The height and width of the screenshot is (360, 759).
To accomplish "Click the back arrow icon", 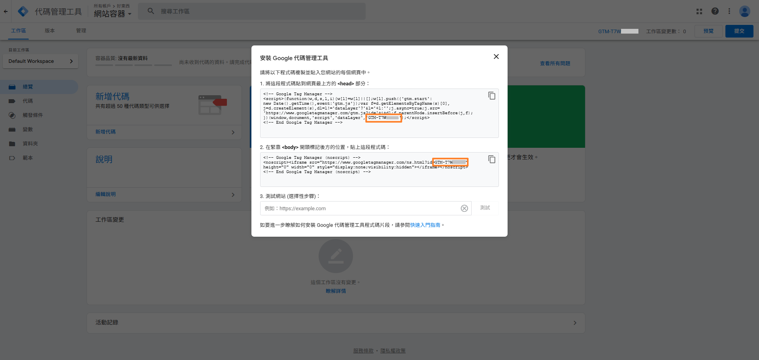I will (x=6, y=11).
